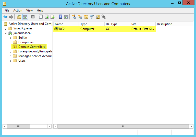
Task: Expand the Builtin folder arrow
Action: coord(10,38)
